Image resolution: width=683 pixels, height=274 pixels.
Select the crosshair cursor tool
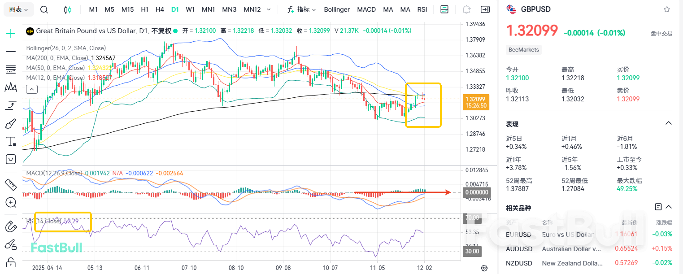click(x=10, y=33)
